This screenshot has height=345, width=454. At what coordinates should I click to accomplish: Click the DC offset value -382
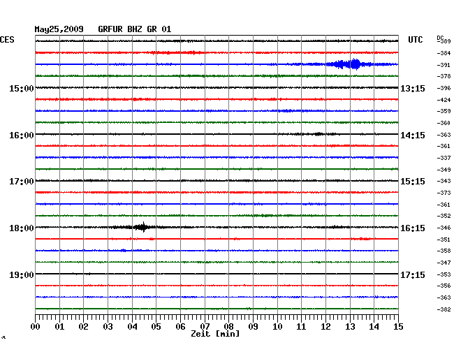pyautogui.click(x=444, y=309)
